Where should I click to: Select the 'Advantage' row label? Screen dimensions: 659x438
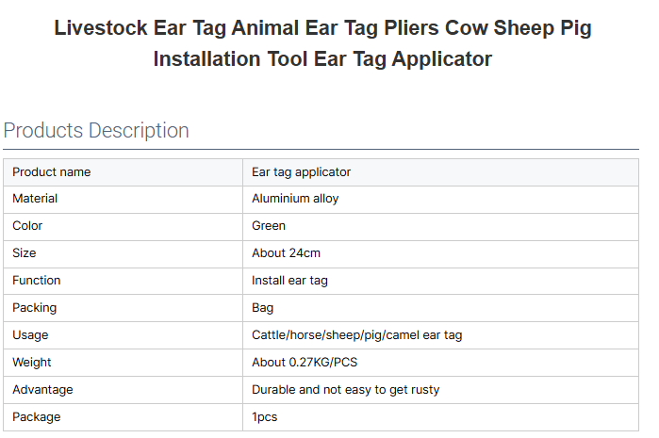tap(42, 390)
